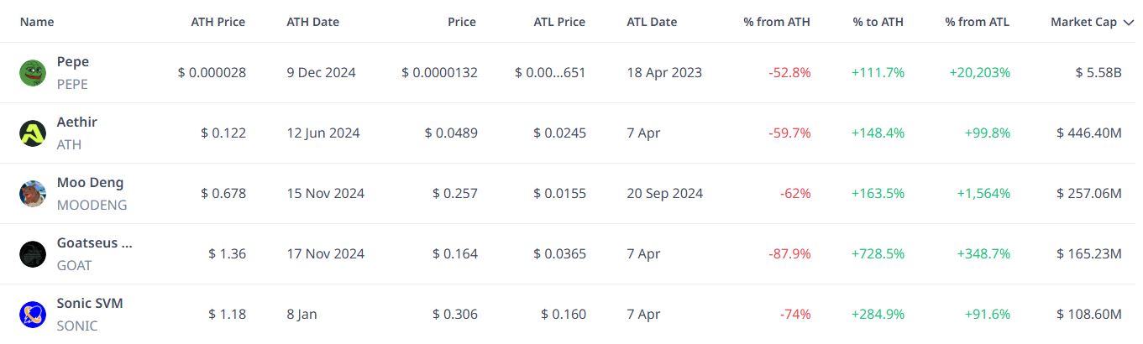Click the Moo Deng hippo icon
Screen dimensions: 1143x344
[x=33, y=194]
